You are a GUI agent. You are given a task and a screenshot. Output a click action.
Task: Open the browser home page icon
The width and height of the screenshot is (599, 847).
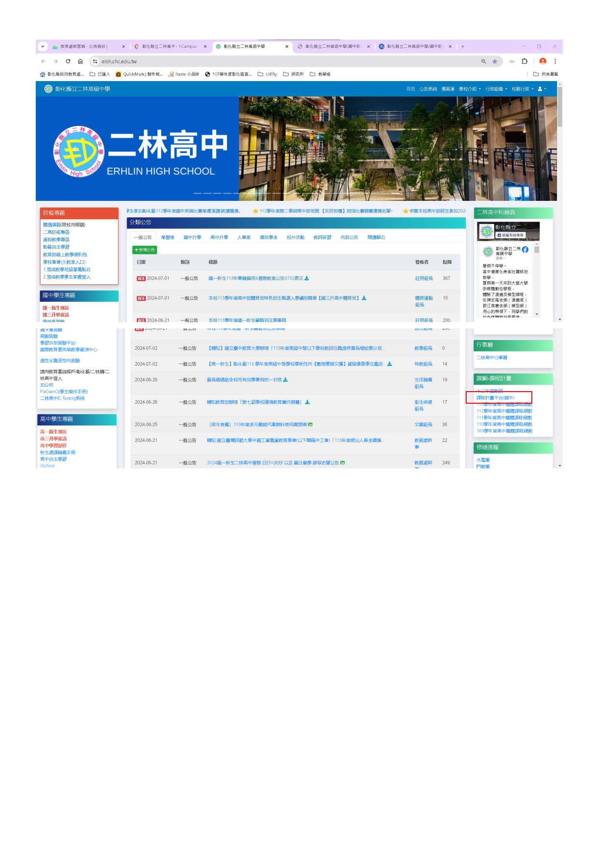tap(80, 61)
